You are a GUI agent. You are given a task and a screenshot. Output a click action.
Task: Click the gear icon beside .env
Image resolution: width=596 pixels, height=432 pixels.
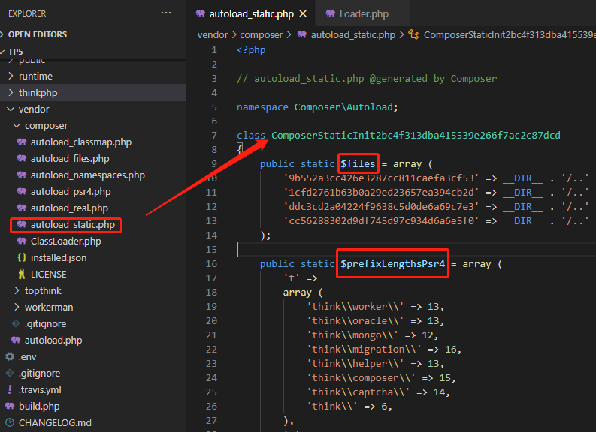coord(10,356)
